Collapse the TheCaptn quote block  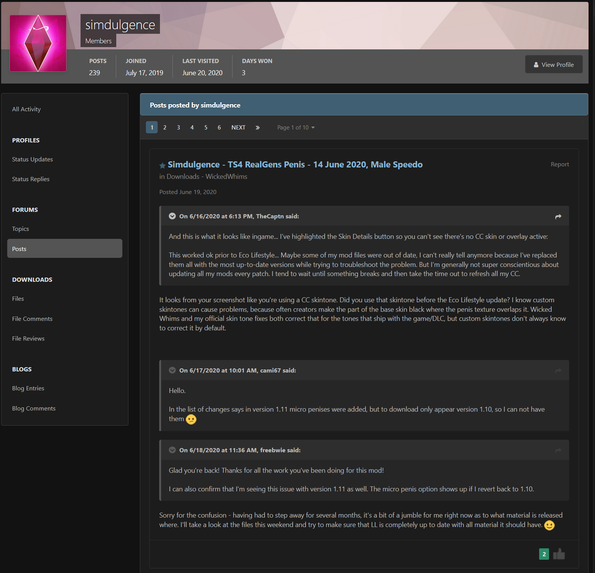[x=172, y=216]
